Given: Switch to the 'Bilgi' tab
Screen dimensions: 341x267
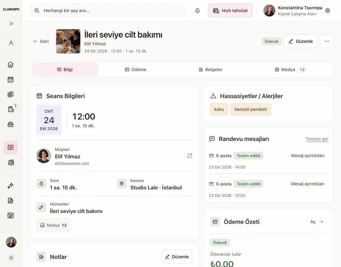Looking at the screenshot, I should (65, 70).
